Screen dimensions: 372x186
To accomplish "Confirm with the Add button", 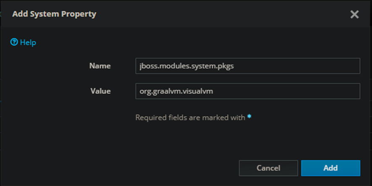I will tap(330, 168).
